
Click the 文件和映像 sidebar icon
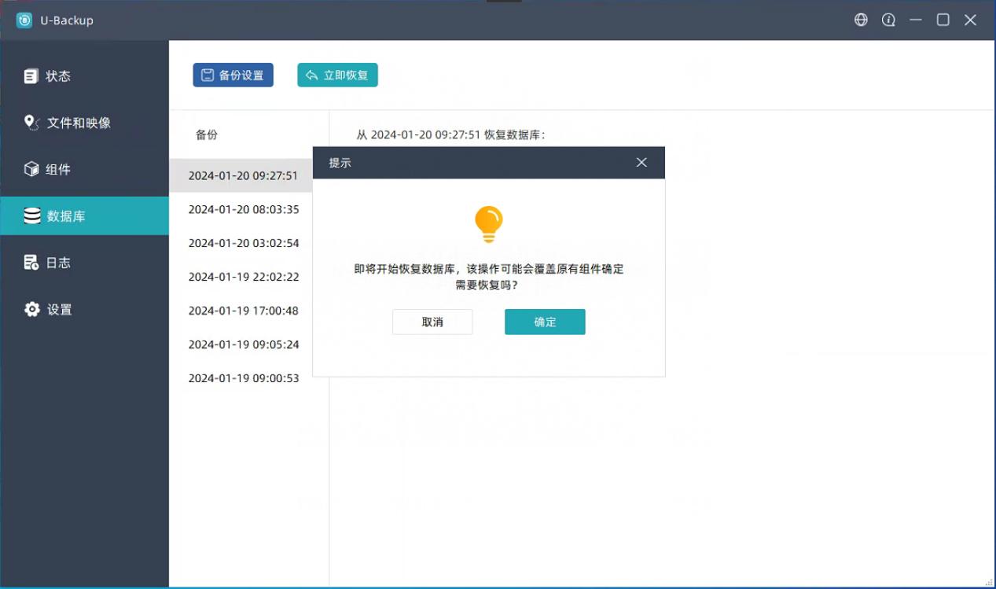pos(31,123)
